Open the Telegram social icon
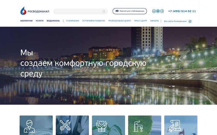Screen dimensions: 217x135 pyautogui.click(x=162, y=11)
